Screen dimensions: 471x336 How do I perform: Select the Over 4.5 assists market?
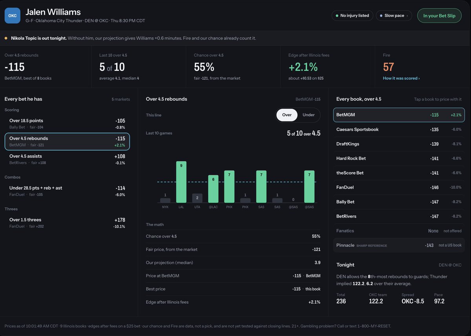tap(67, 159)
